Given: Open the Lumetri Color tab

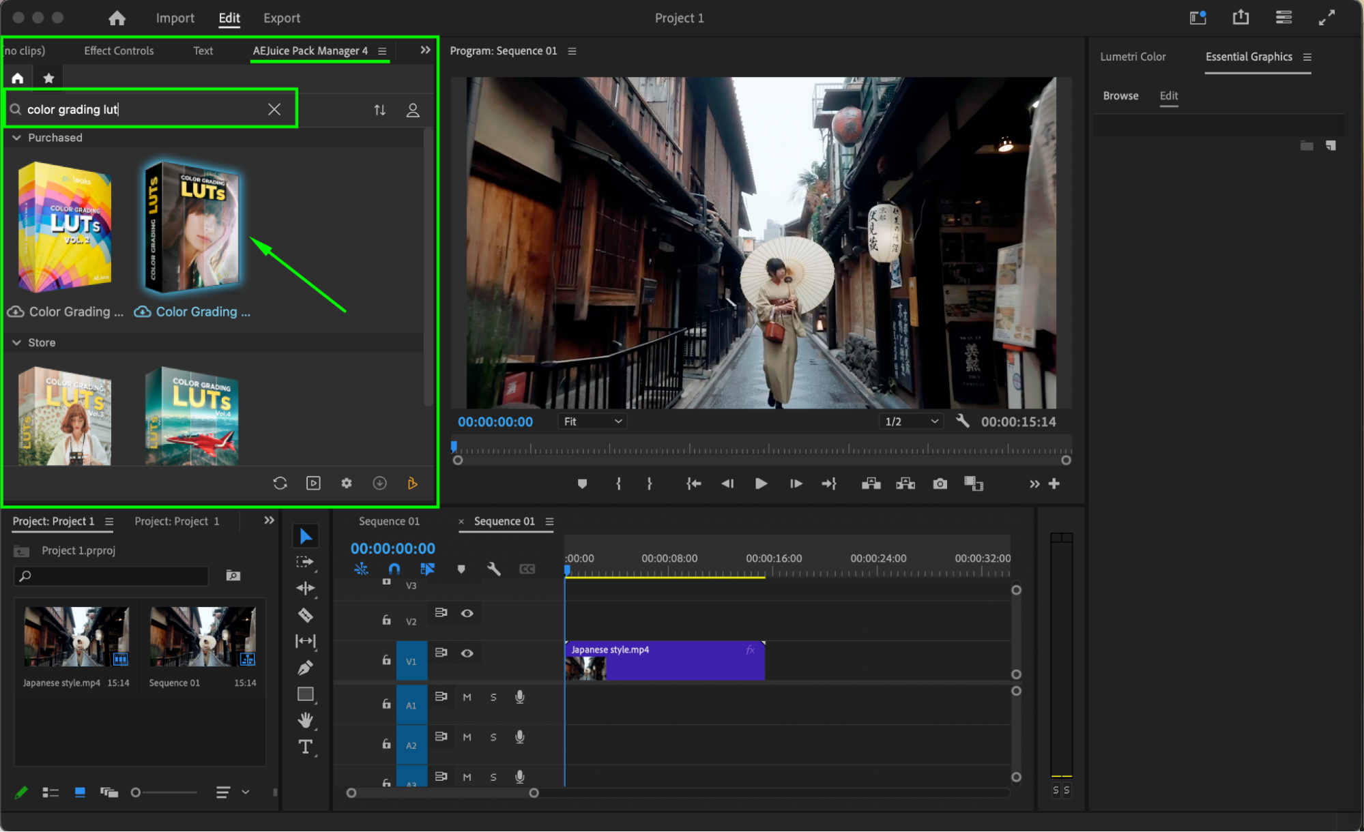Looking at the screenshot, I should [1133, 57].
